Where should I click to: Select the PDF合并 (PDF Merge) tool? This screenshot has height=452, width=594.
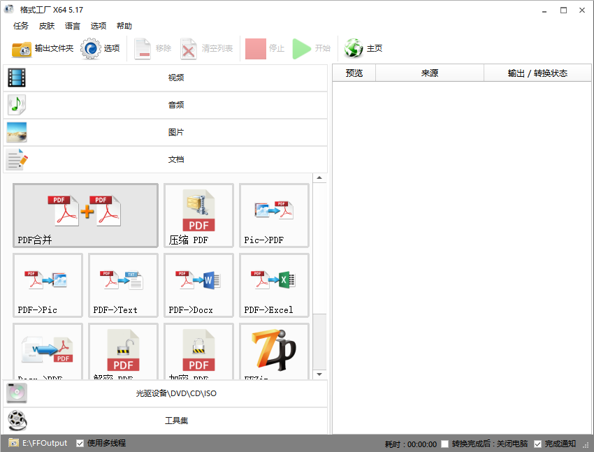(85, 215)
